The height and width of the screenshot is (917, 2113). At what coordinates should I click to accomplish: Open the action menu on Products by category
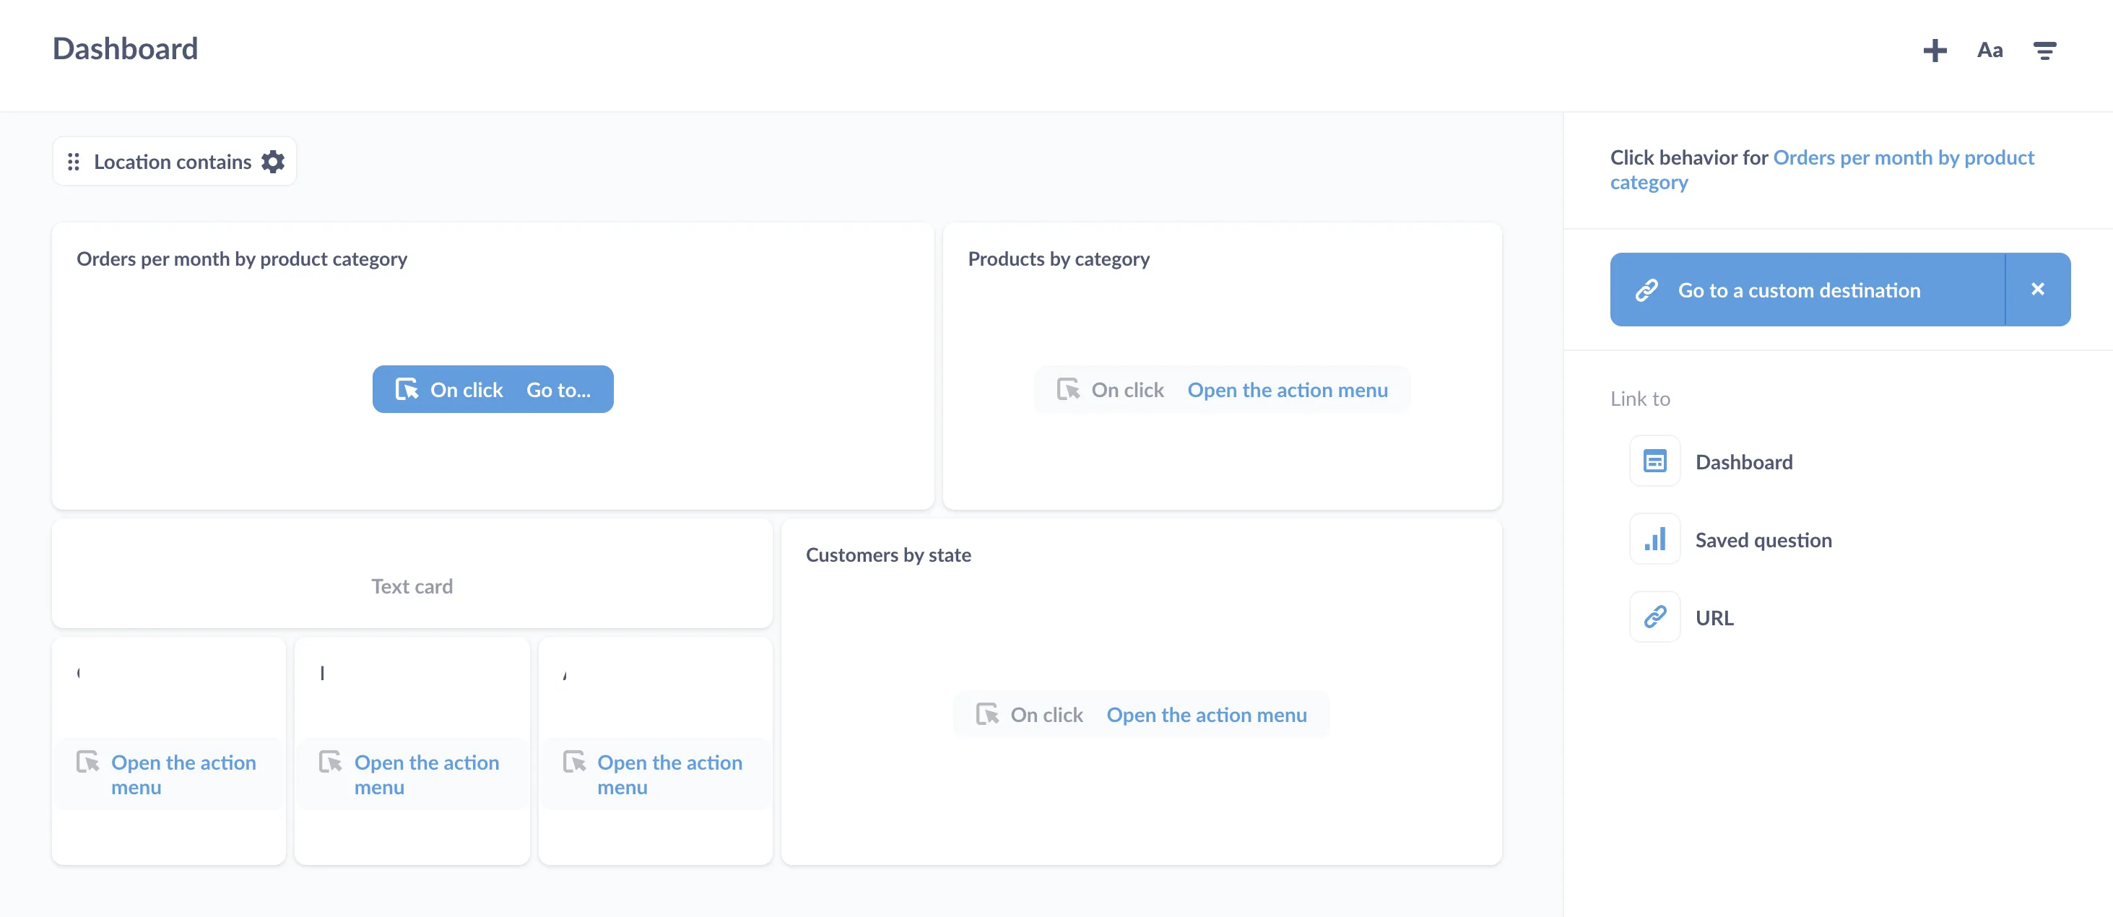pyautogui.click(x=1287, y=390)
